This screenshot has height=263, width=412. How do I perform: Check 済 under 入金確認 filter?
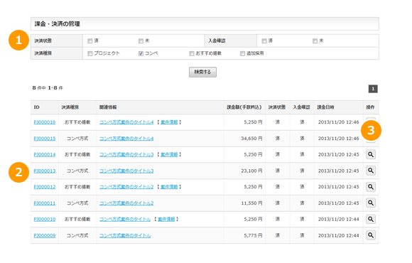tap(264, 41)
